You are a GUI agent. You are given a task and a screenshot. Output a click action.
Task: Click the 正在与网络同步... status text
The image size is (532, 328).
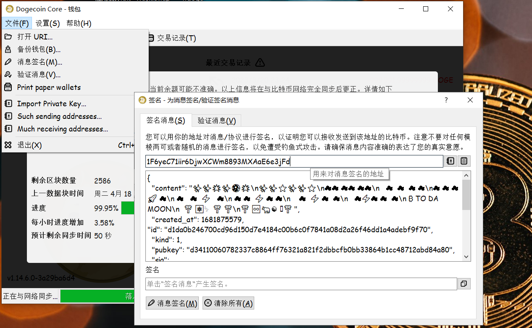coord(30,296)
